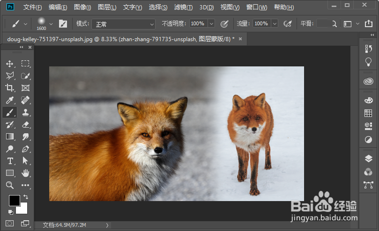This screenshot has height=231, width=379.
Task: Change screen mode button
Action: click(x=25, y=224)
